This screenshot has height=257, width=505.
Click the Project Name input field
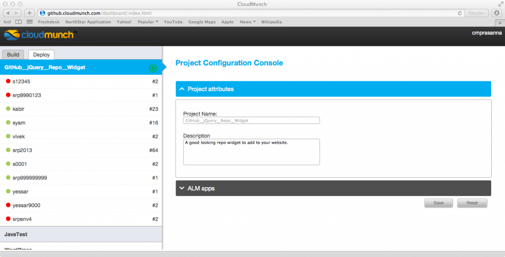coord(251,120)
